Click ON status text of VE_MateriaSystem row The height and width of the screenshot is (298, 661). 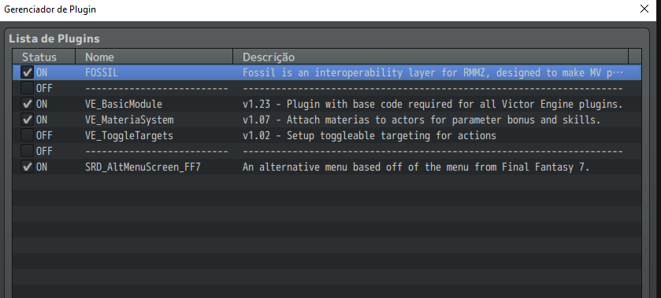(42, 120)
